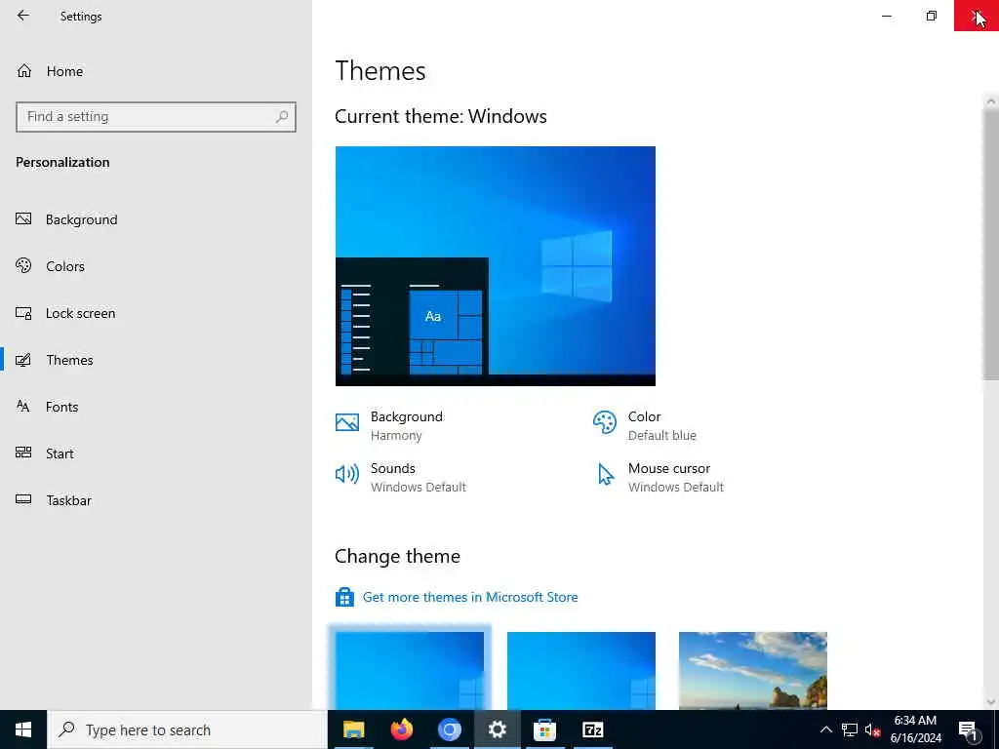The height and width of the screenshot is (749, 999).
Task: Click the scrollbar down arrow
Action: (x=991, y=702)
